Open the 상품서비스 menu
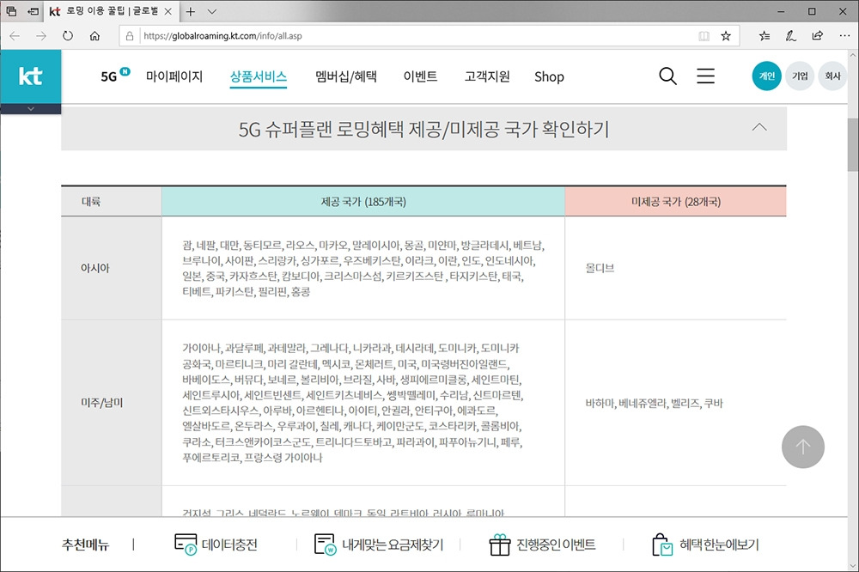 (x=258, y=76)
